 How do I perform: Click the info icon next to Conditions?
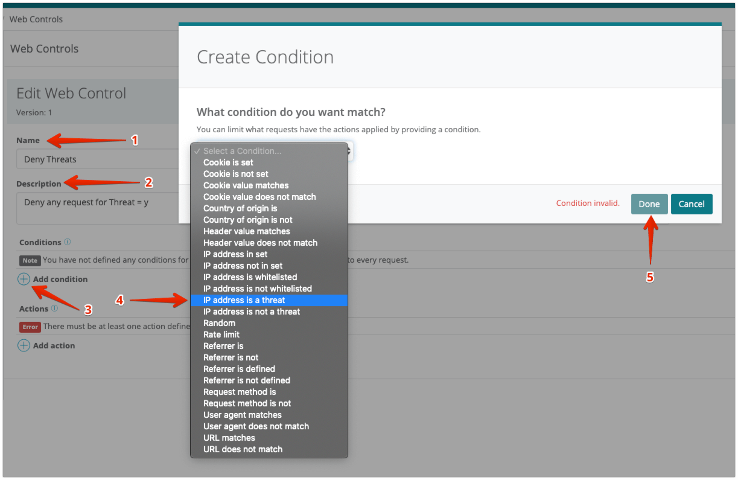pos(68,242)
